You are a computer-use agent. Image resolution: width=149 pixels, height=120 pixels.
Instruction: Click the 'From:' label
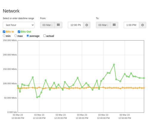click(43, 18)
